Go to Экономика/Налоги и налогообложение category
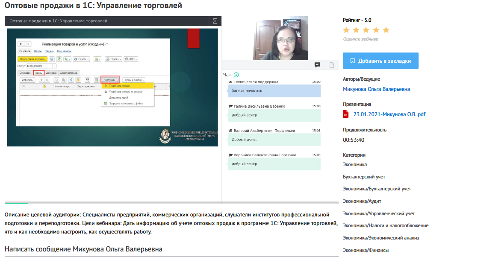The width and height of the screenshot is (478, 257). 385,225
